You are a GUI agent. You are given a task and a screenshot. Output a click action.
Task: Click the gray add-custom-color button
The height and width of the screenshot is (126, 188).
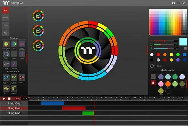[x=153, y=76]
